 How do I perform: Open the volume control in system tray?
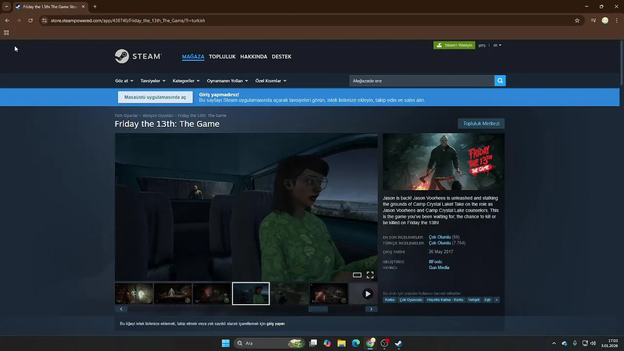[x=593, y=343]
